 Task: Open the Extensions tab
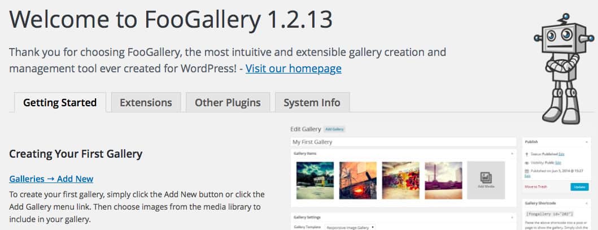146,102
